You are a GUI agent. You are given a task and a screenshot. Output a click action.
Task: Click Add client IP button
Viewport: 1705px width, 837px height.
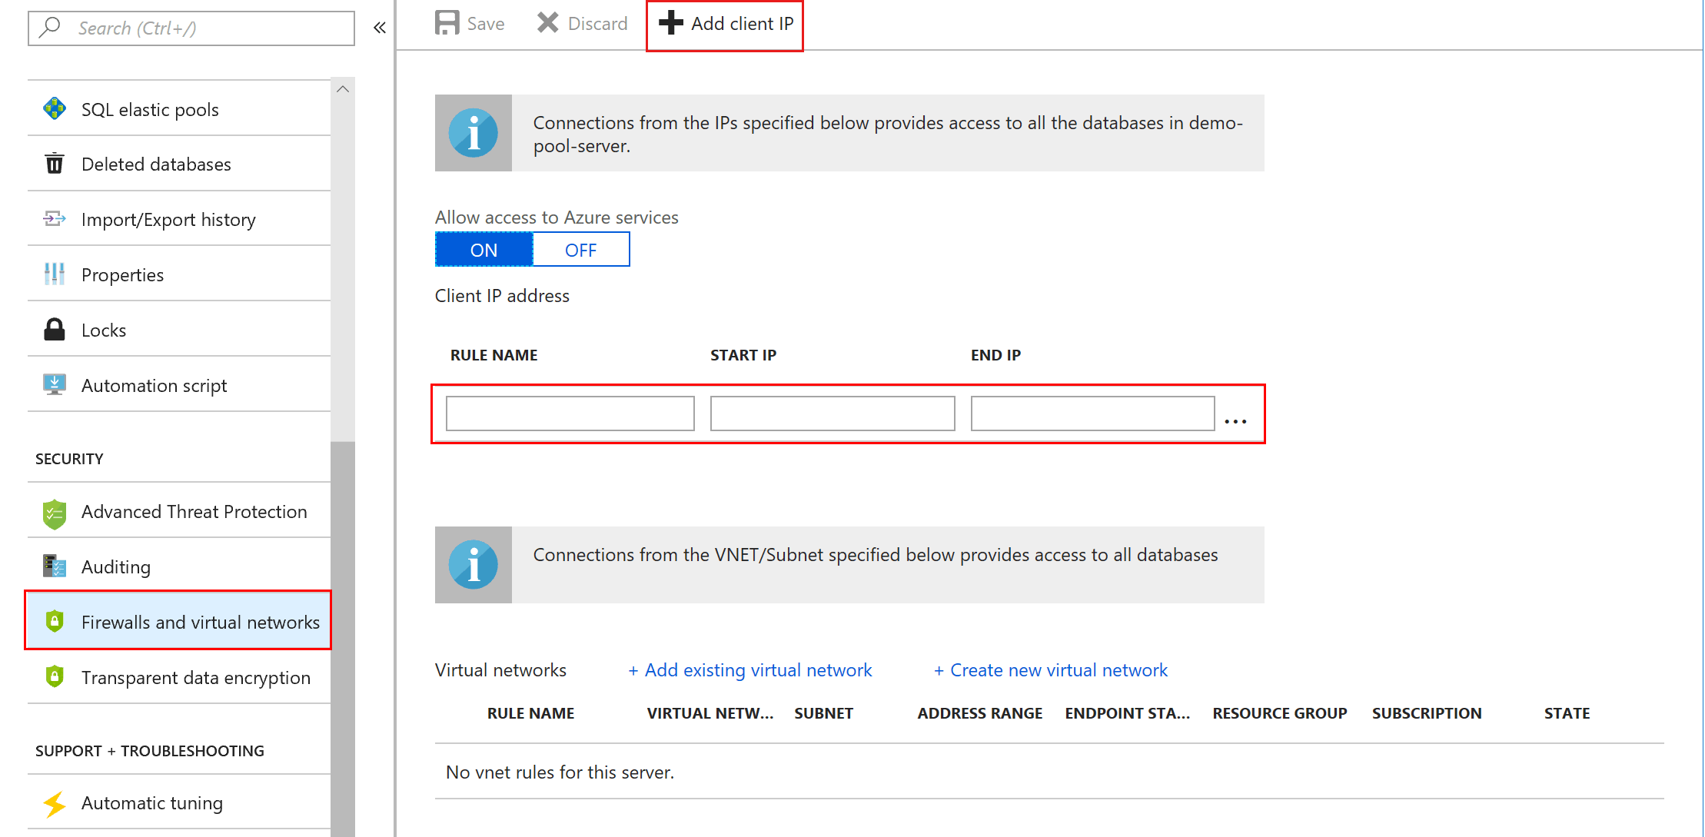click(x=730, y=23)
